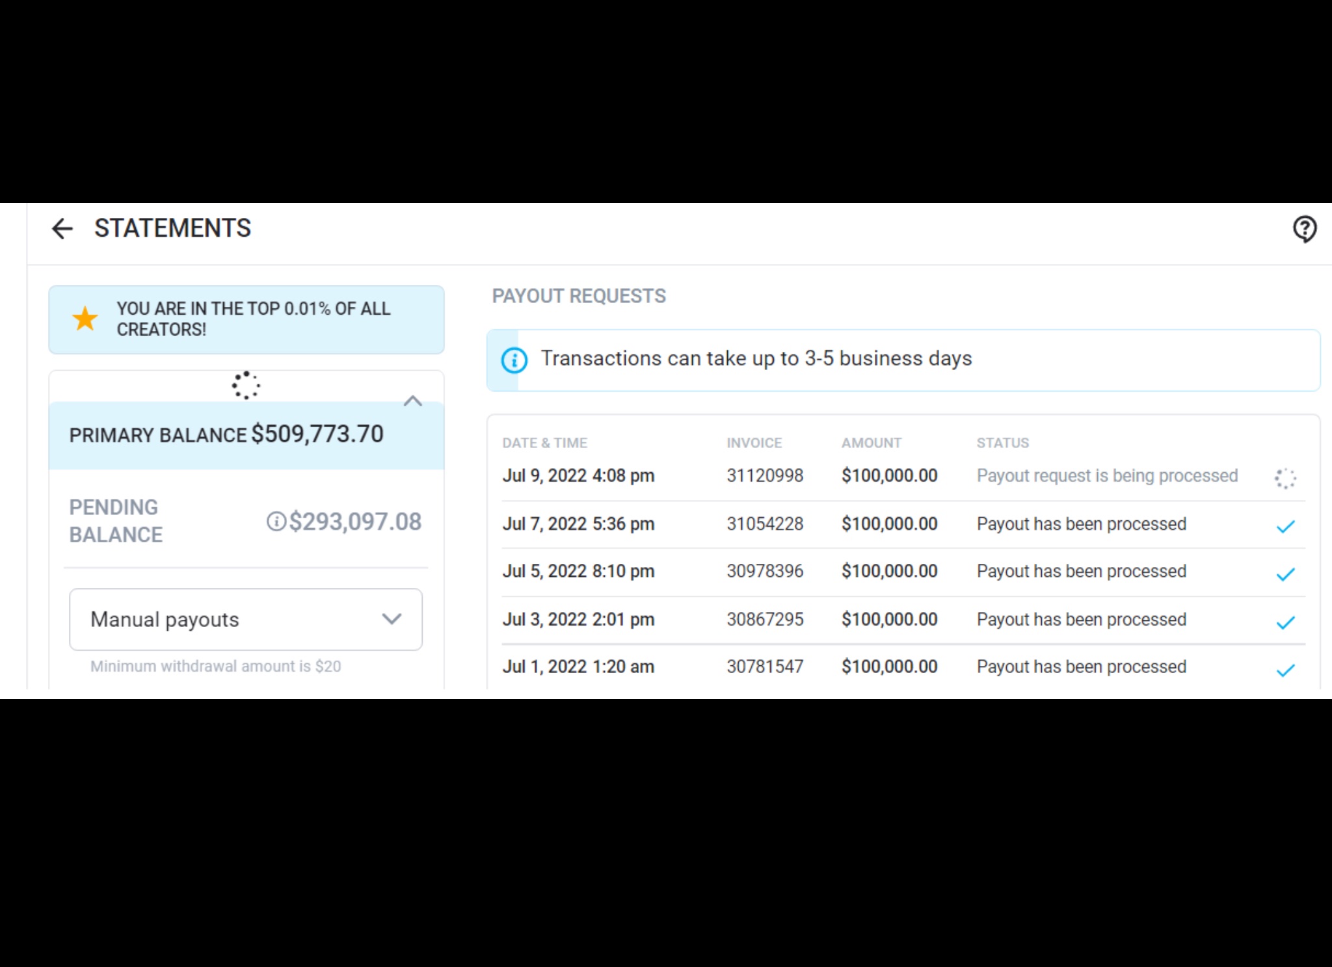1332x967 pixels.
Task: Click the checkmark for the Jul 1 payout
Action: (1285, 670)
